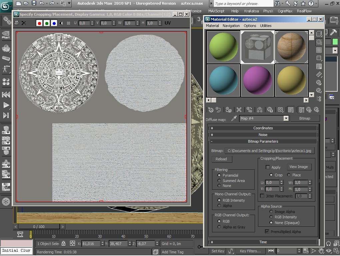Click Make Material Copy icon

point(249,110)
